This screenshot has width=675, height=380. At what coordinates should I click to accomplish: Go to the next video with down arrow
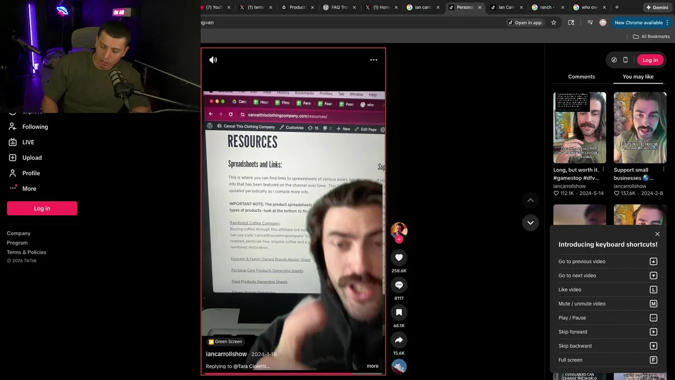point(531,222)
